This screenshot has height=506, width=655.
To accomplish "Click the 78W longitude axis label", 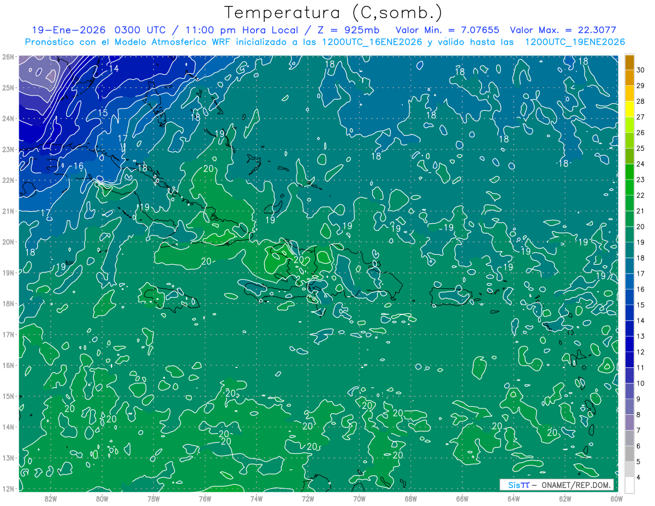I will [x=153, y=498].
